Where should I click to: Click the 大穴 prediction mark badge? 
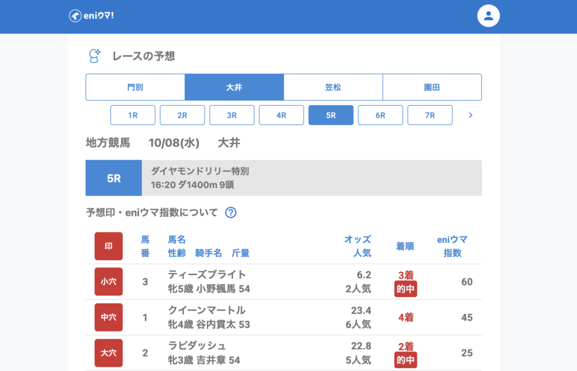point(108,353)
